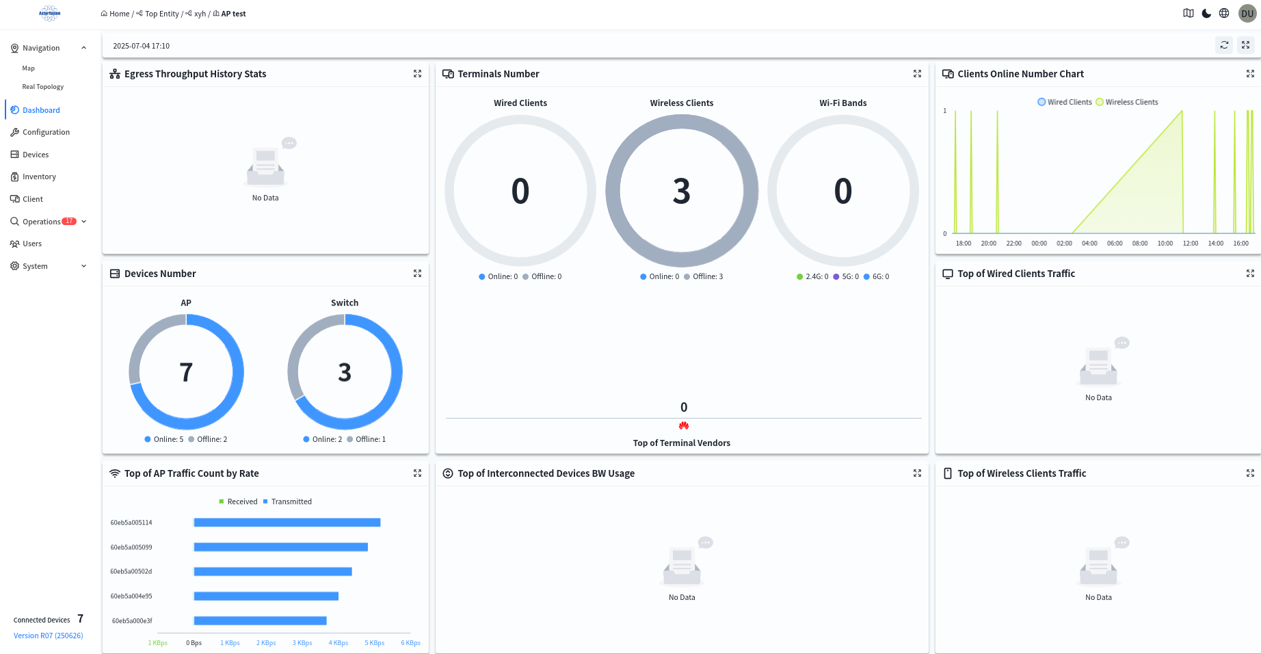Click the Version R07 link
The height and width of the screenshot is (654, 1261).
(x=48, y=636)
